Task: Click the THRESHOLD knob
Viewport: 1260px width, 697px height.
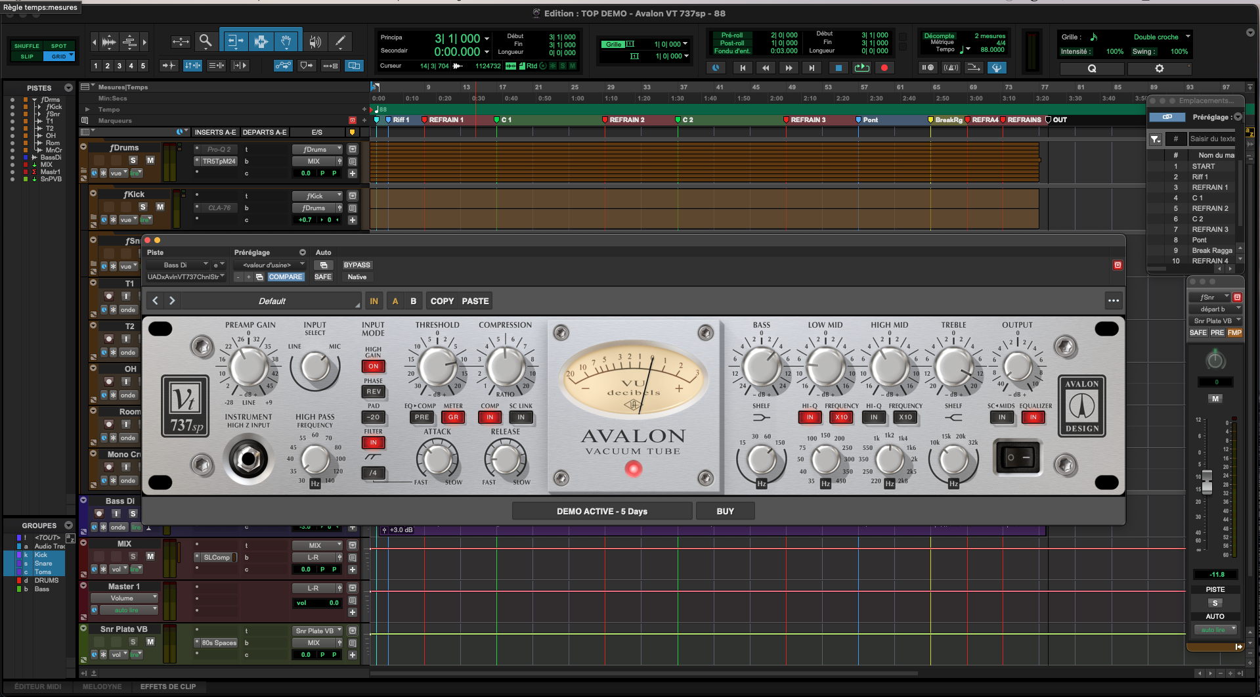Action: coord(437,367)
